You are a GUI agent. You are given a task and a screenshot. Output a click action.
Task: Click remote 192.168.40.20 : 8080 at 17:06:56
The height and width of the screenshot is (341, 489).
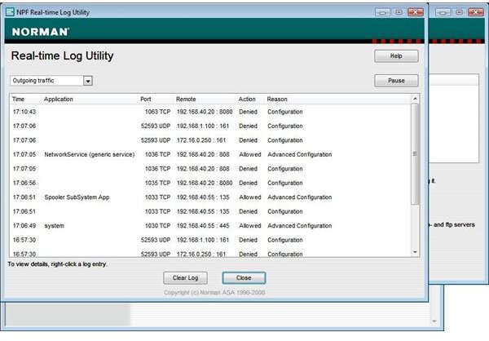(x=205, y=183)
